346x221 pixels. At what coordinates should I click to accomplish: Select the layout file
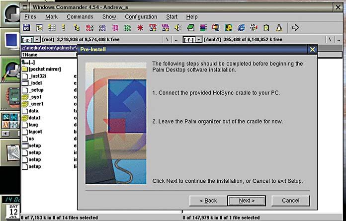[x=32, y=132]
